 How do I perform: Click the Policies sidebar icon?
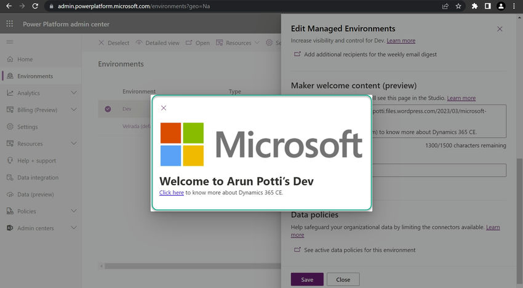pyautogui.click(x=10, y=211)
